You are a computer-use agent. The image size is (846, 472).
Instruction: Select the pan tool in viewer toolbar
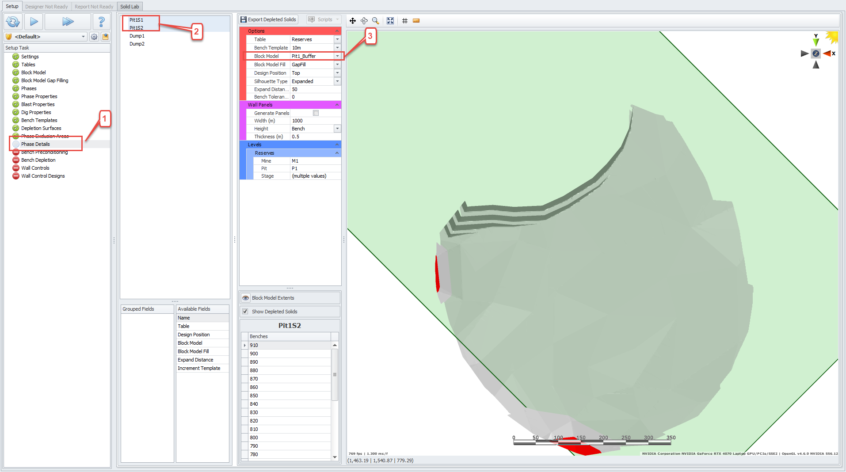click(353, 21)
